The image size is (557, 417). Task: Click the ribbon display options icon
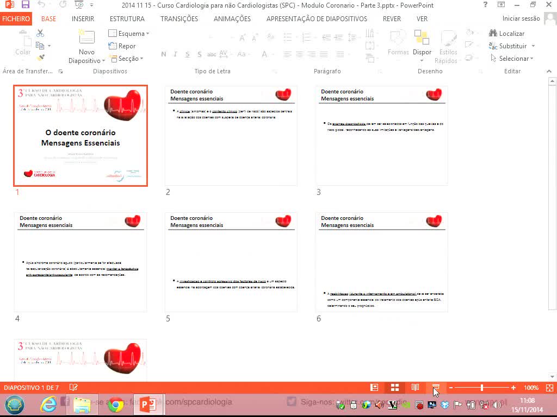(501, 5)
